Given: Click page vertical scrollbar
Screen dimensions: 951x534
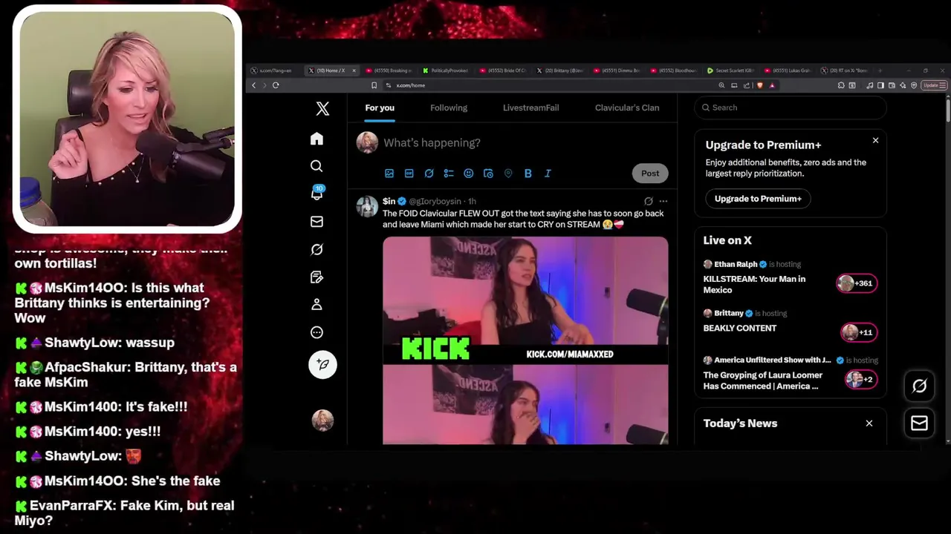Looking at the screenshot, I should [x=948, y=111].
